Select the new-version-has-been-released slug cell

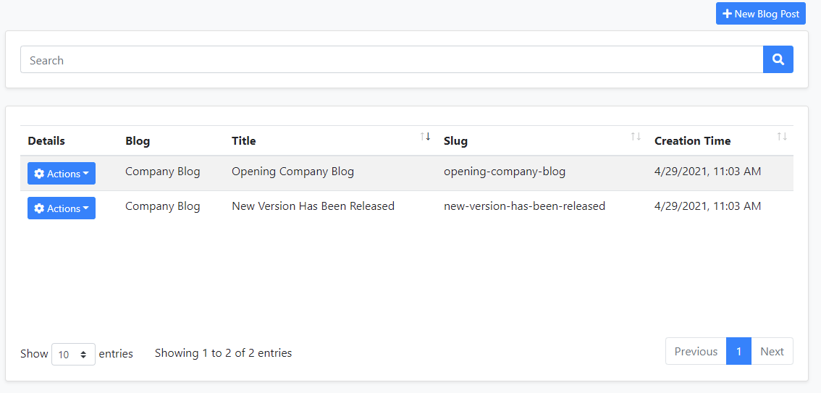(x=524, y=206)
